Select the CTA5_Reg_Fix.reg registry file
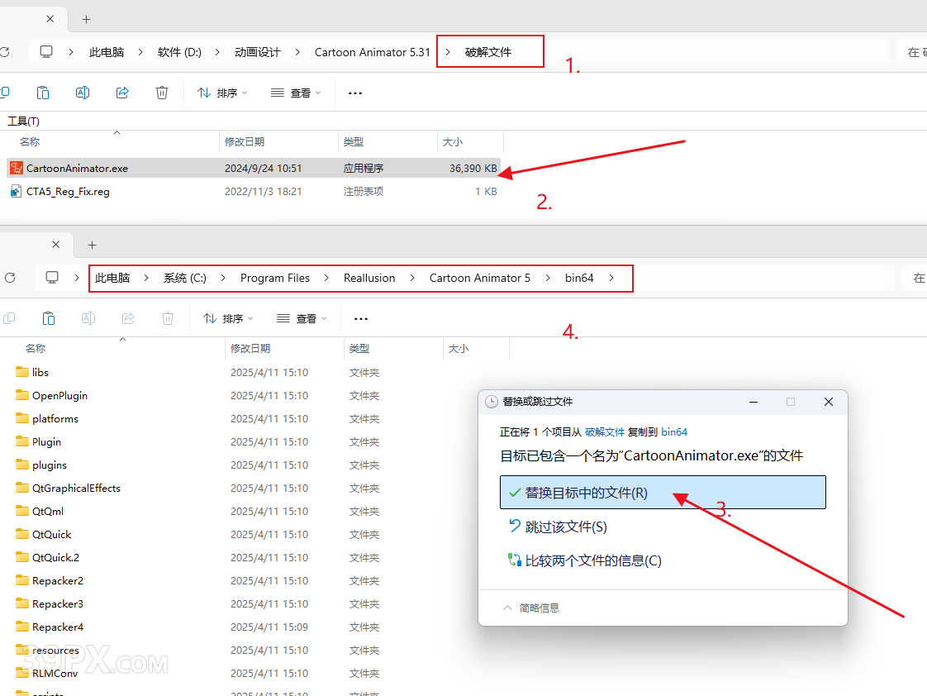The width and height of the screenshot is (927, 696). pyautogui.click(x=68, y=191)
